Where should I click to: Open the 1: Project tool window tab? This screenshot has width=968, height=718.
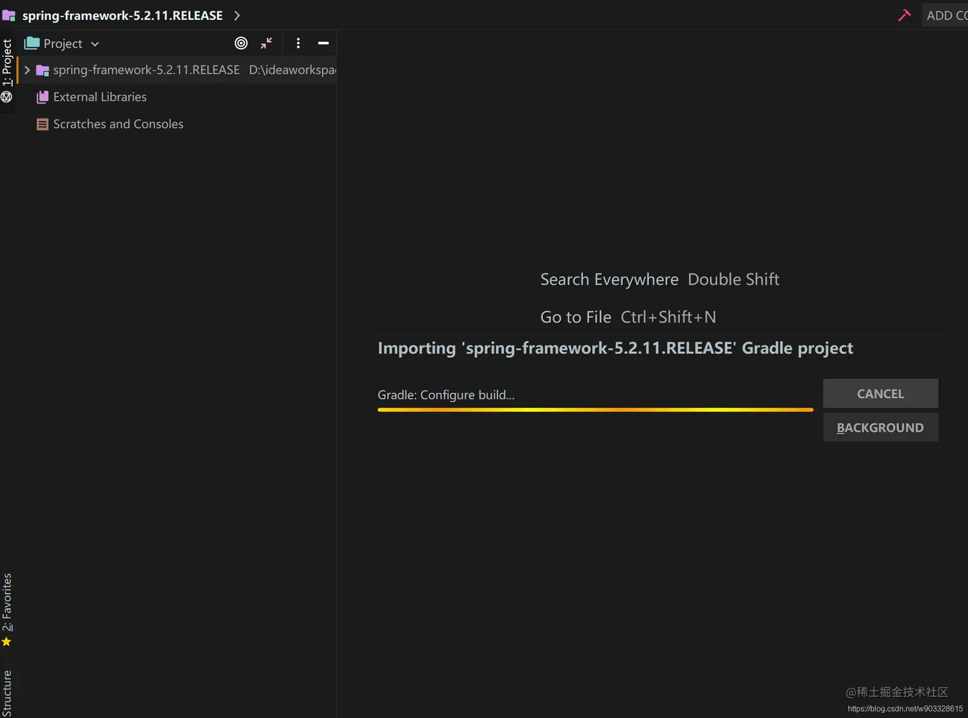[7, 62]
